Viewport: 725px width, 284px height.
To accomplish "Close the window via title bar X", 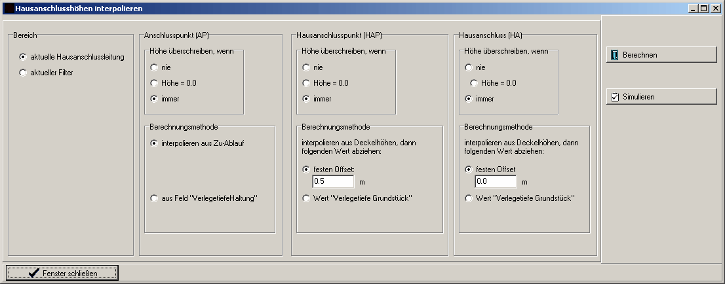I will pos(715,9).
